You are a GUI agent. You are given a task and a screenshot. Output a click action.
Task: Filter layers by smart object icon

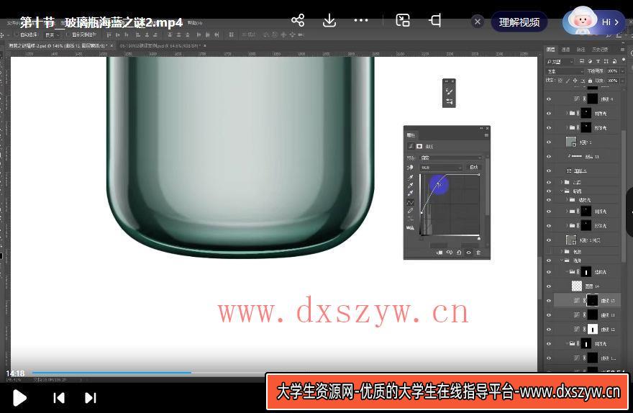pos(614,61)
